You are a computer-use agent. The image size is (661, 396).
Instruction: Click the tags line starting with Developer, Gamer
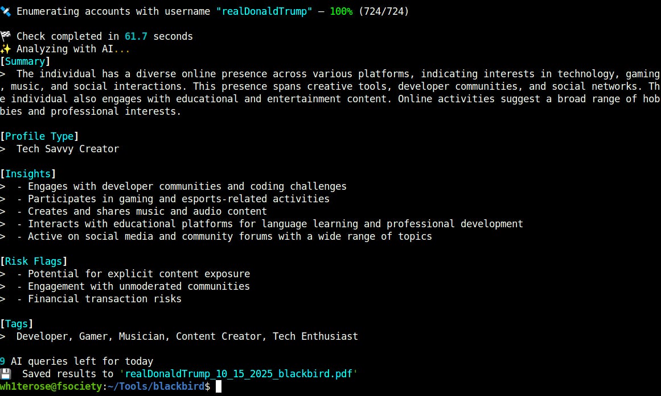(187, 336)
